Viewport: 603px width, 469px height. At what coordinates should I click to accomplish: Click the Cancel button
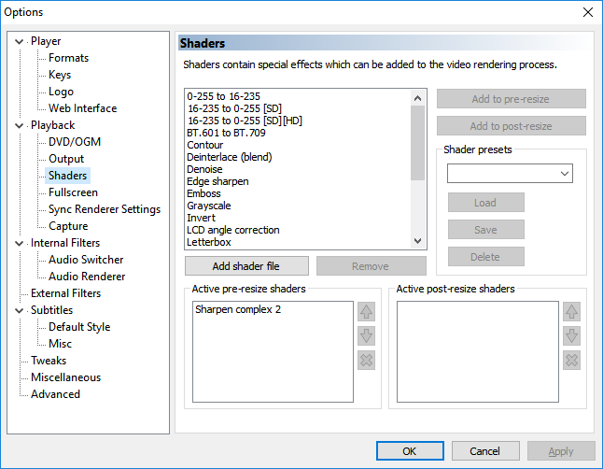click(x=485, y=451)
